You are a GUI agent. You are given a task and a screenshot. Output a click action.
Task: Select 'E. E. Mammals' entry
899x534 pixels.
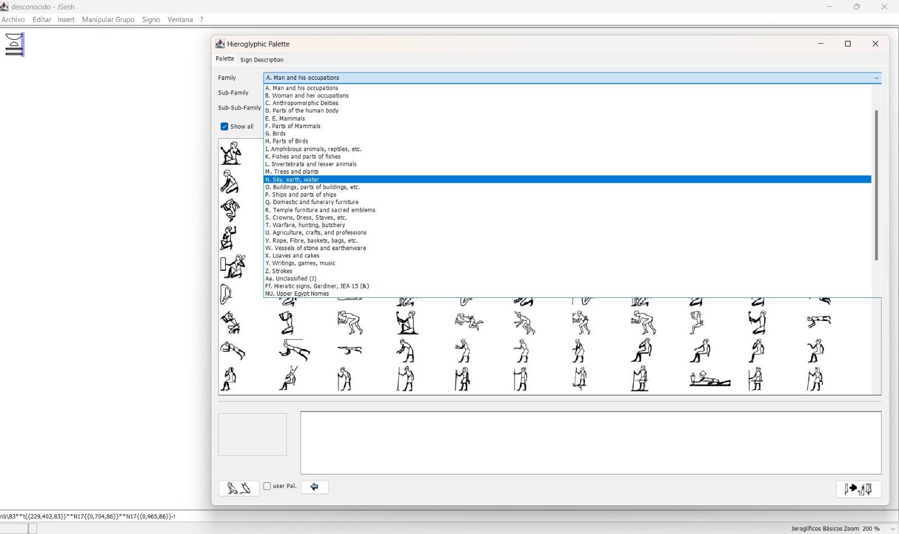point(567,119)
